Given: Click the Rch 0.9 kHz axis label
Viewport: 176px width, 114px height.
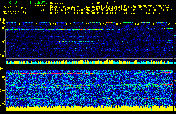Looking at the screenshot, I should (x=2, y=90).
